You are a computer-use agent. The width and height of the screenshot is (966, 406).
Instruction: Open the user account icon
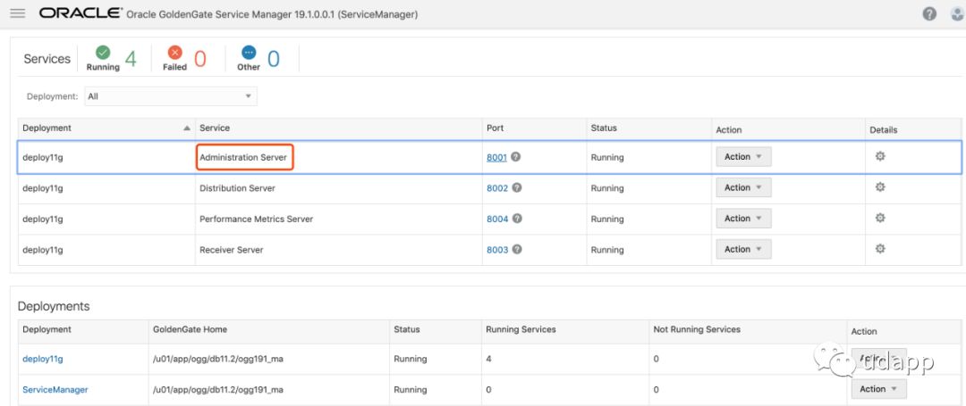957,14
